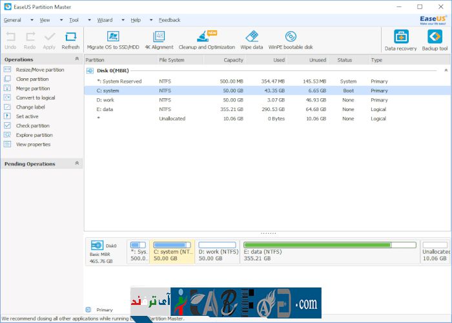Launch Cleanup and Optimization tool

(207, 37)
